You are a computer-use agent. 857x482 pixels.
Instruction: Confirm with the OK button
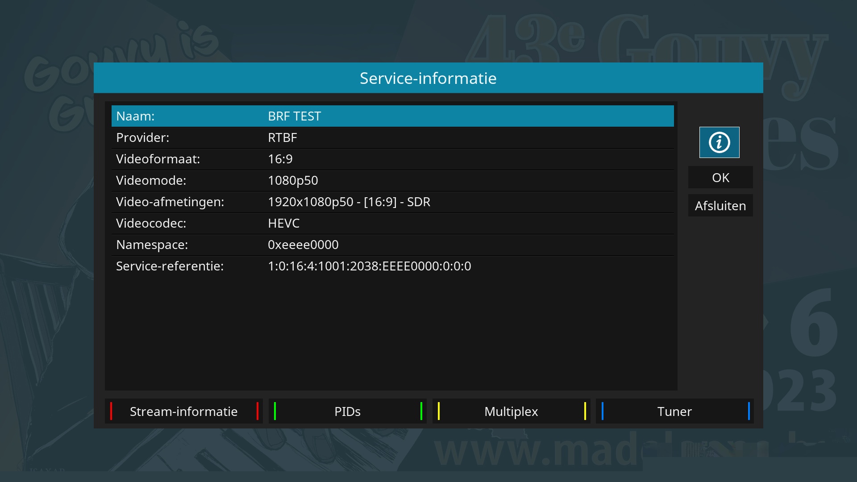[x=720, y=178]
